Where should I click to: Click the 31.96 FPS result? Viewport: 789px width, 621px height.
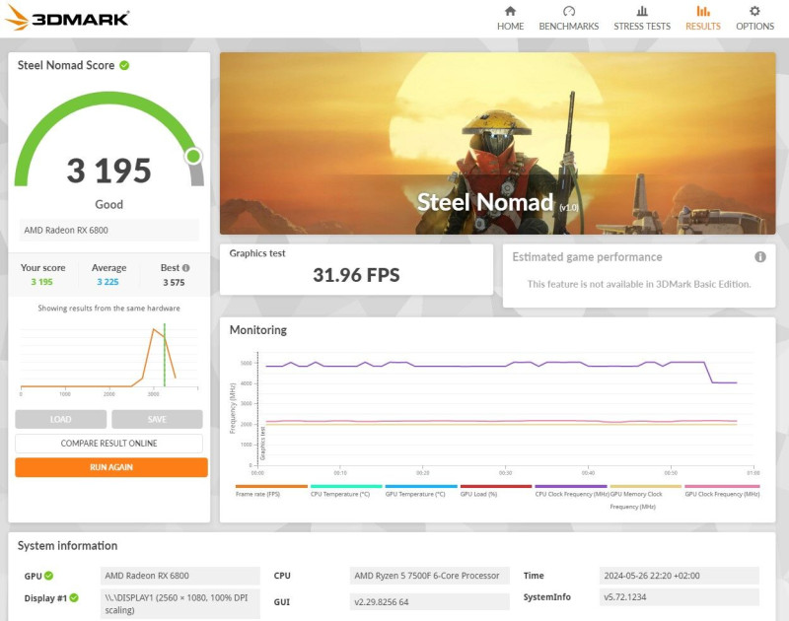click(356, 275)
